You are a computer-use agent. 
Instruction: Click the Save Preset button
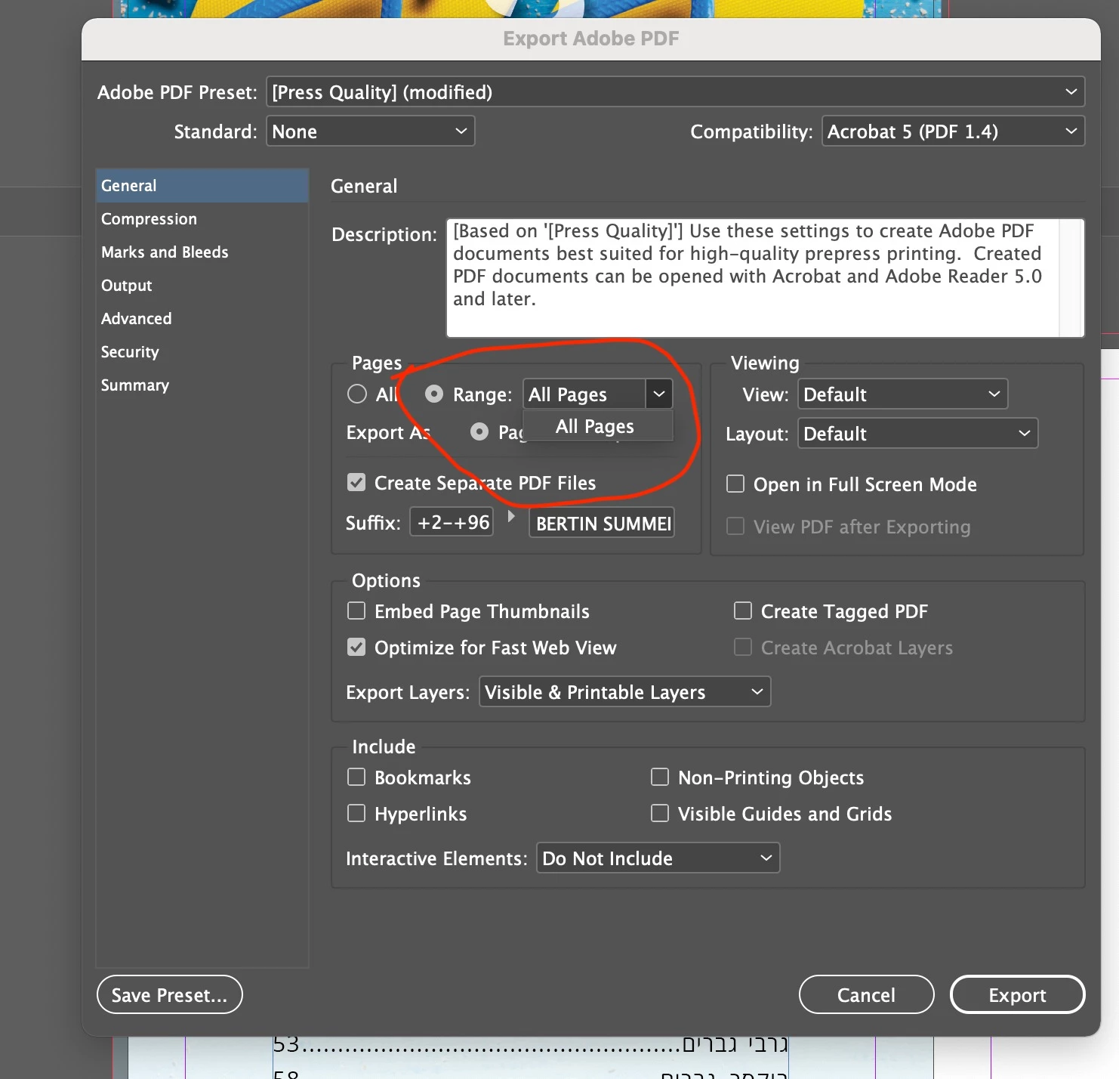pos(170,995)
